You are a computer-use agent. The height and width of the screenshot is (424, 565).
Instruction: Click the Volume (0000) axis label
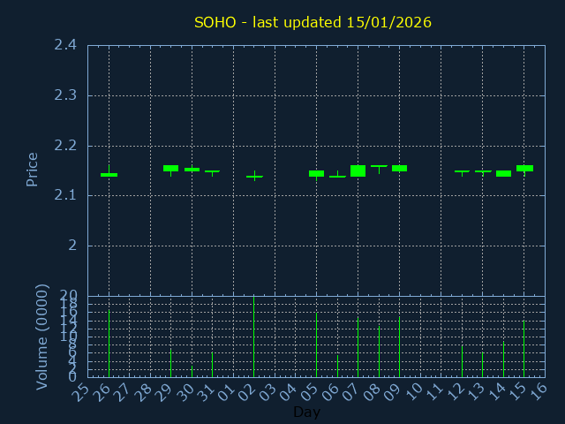point(41,337)
